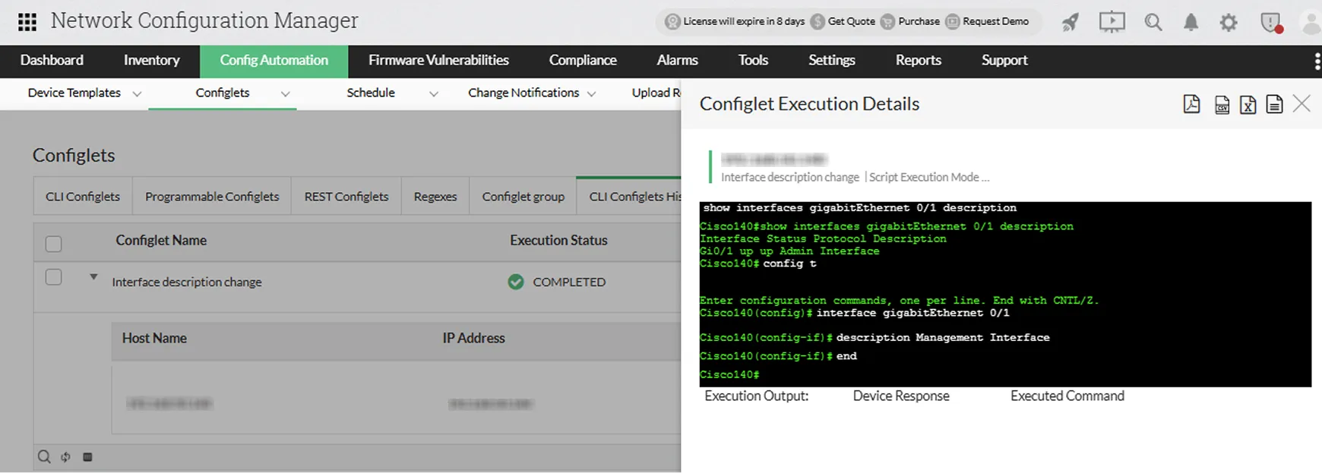
Task: Open the Change Notifications dropdown
Action: tap(591, 94)
